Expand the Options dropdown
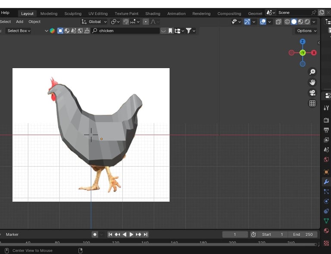The image size is (331, 254). point(306,31)
